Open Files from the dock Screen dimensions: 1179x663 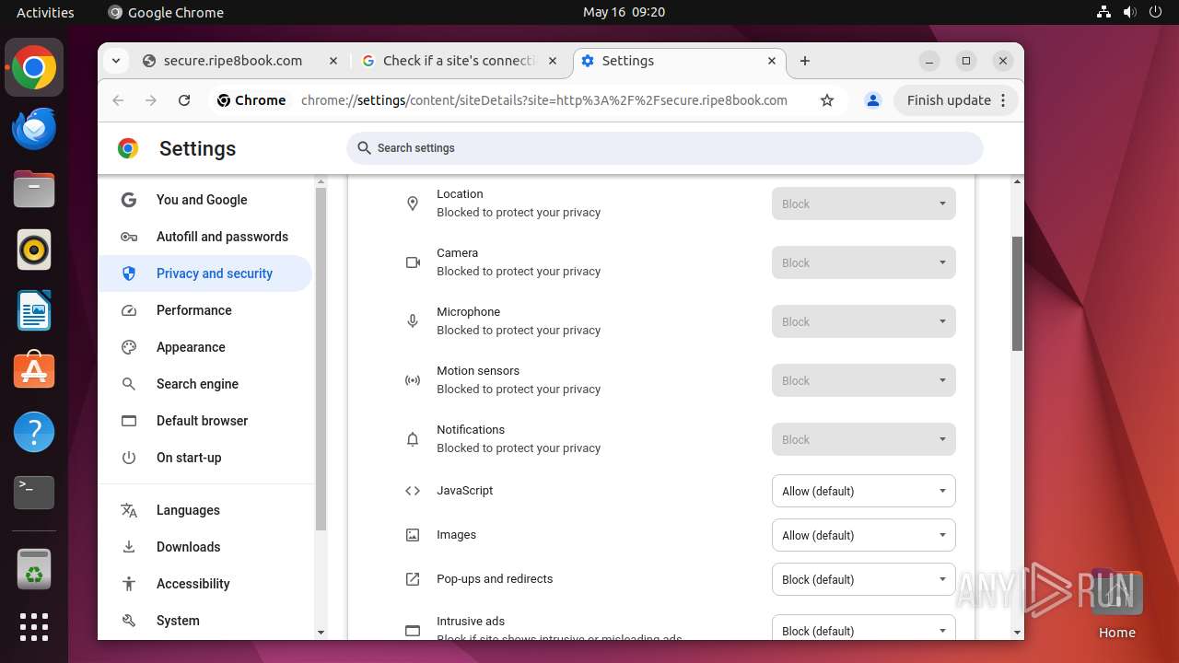pos(34,189)
